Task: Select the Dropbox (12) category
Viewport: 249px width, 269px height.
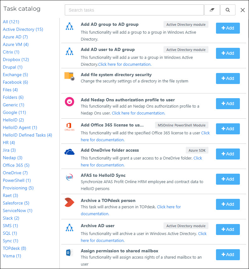Action: coord(16,59)
